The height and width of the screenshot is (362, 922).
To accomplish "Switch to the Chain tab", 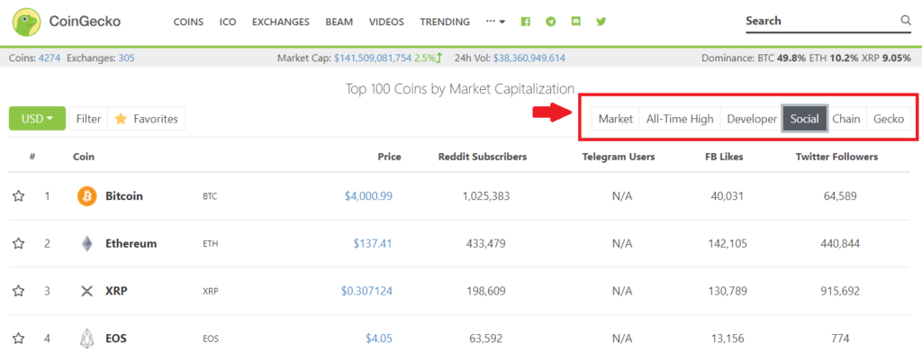I will pyautogui.click(x=846, y=119).
